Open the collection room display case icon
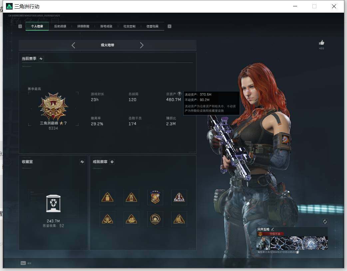The image size is (347, 271). (x=53, y=203)
